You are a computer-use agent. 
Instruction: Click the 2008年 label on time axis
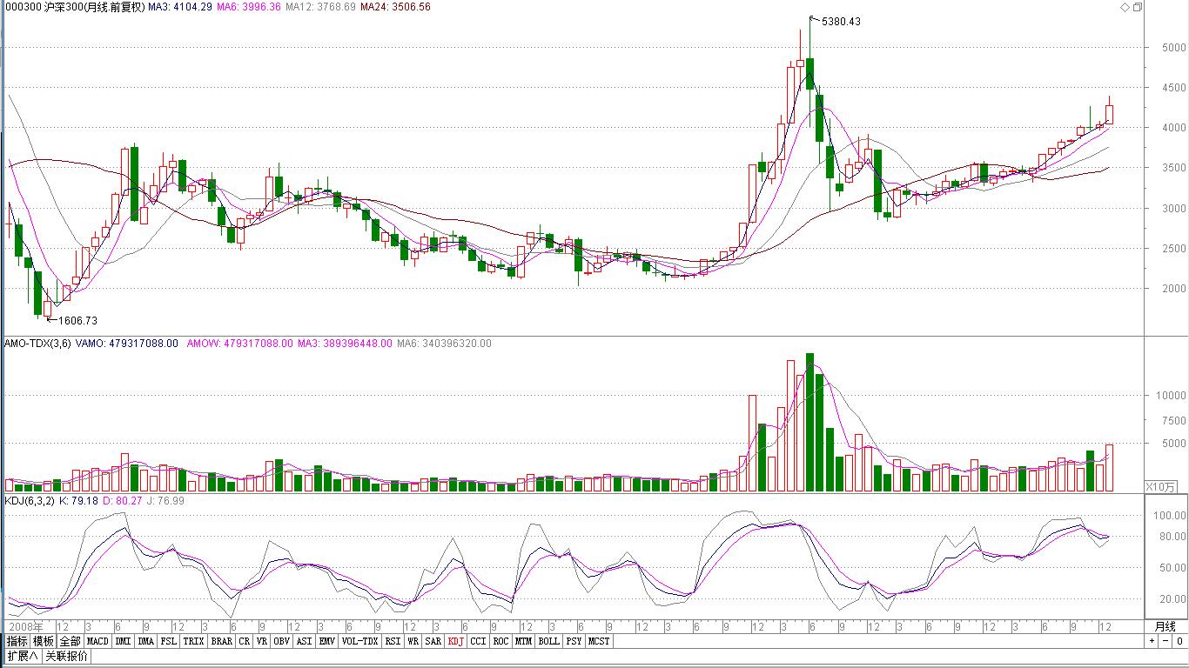(24, 626)
